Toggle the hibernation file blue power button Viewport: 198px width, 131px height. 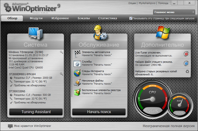(x=186, y=64)
